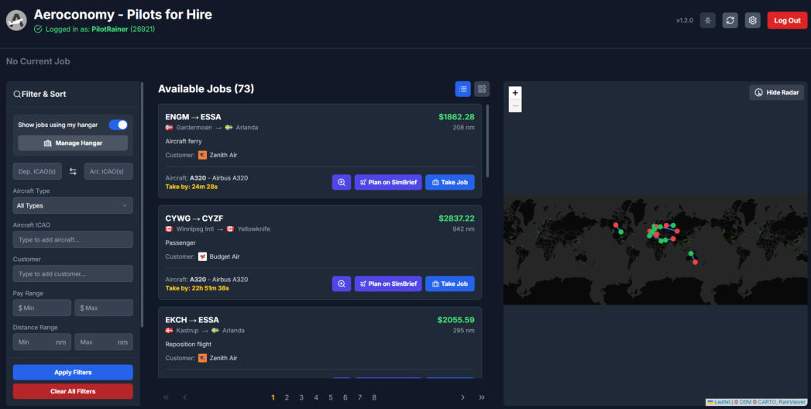Go to page 3 of jobs
Viewport: 811px width, 409px height.
(301, 397)
